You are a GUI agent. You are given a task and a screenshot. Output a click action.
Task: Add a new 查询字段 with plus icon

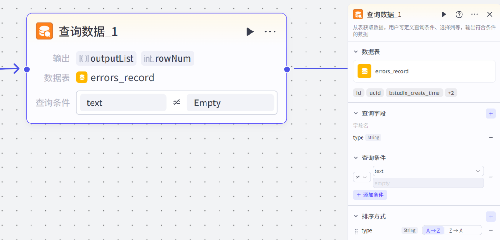pyautogui.click(x=490, y=113)
